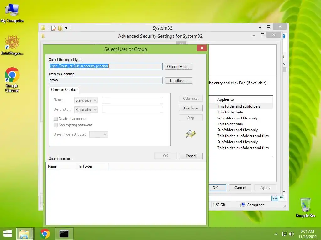The image size is (321, 240).
Task: Click the System32 folder icon in title bar
Action: (43, 28)
